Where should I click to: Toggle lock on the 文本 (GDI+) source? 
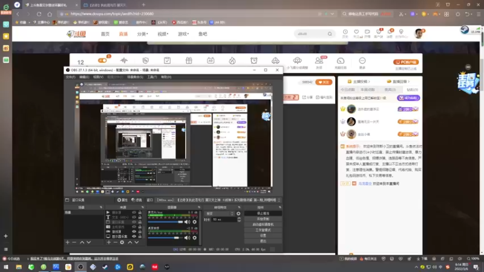(140, 217)
